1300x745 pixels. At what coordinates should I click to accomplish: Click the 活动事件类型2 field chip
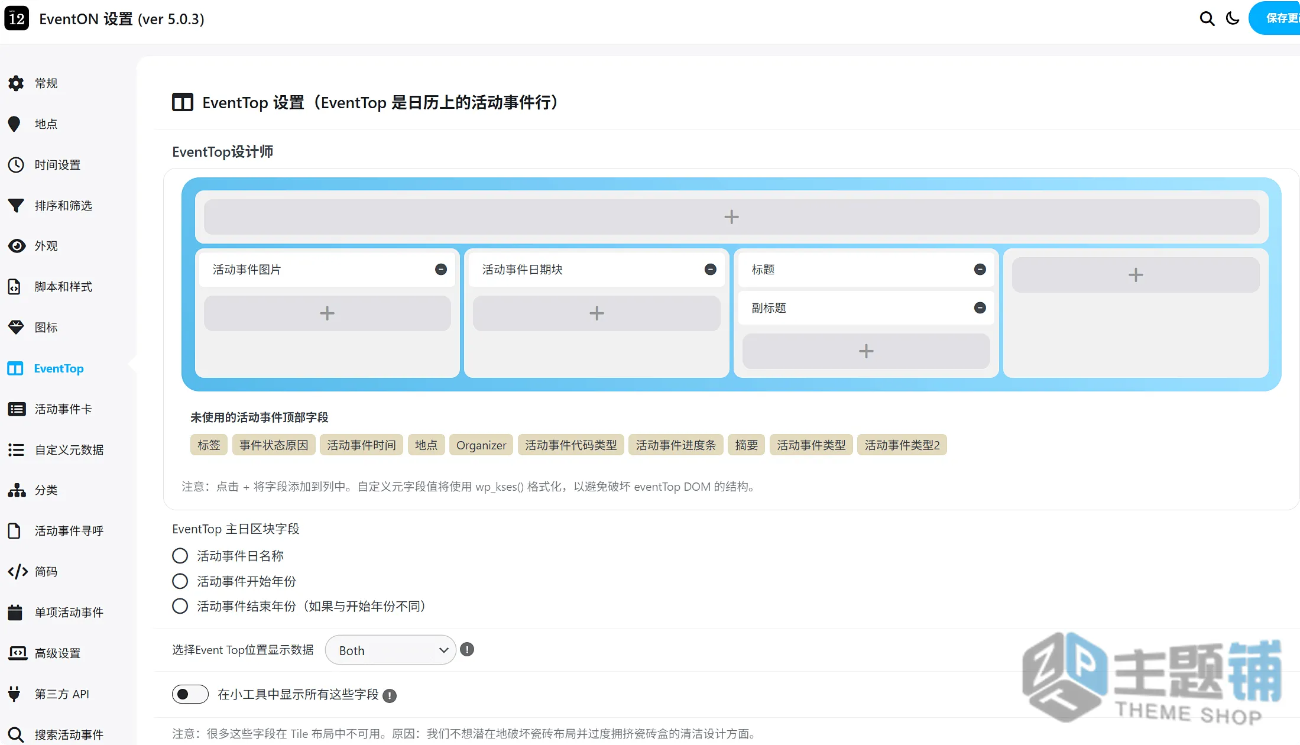click(x=902, y=445)
